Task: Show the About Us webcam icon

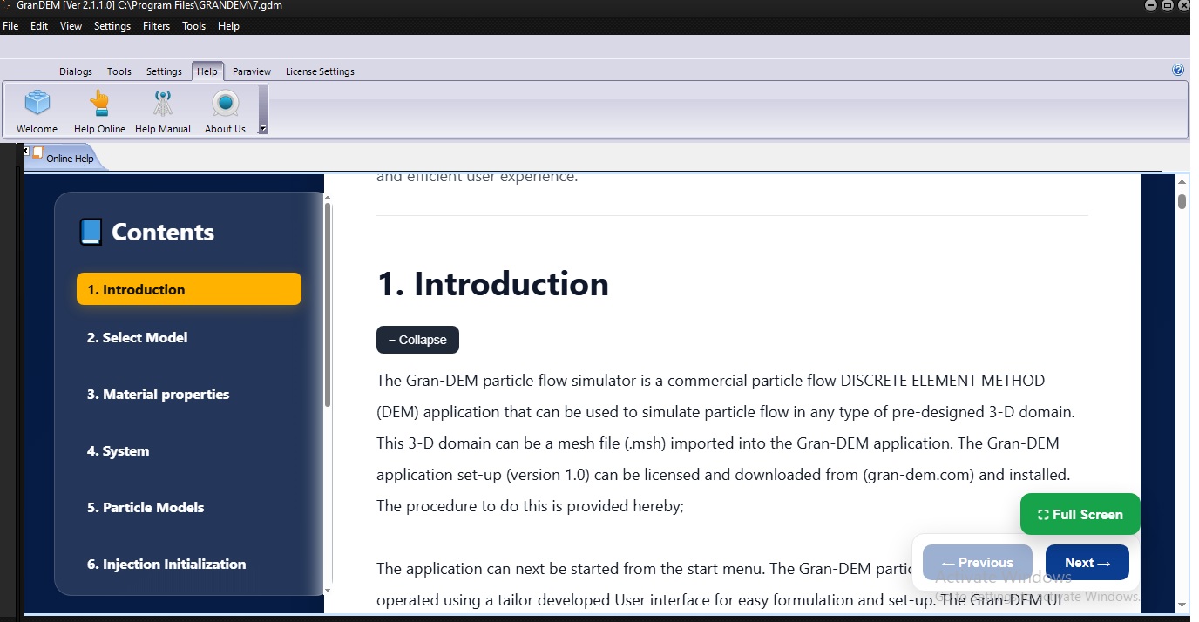Action: [225, 104]
